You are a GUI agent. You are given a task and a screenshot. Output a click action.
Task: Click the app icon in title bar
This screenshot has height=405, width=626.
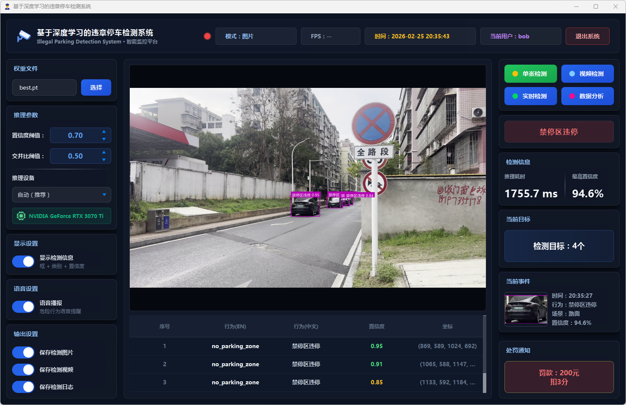coord(7,6)
